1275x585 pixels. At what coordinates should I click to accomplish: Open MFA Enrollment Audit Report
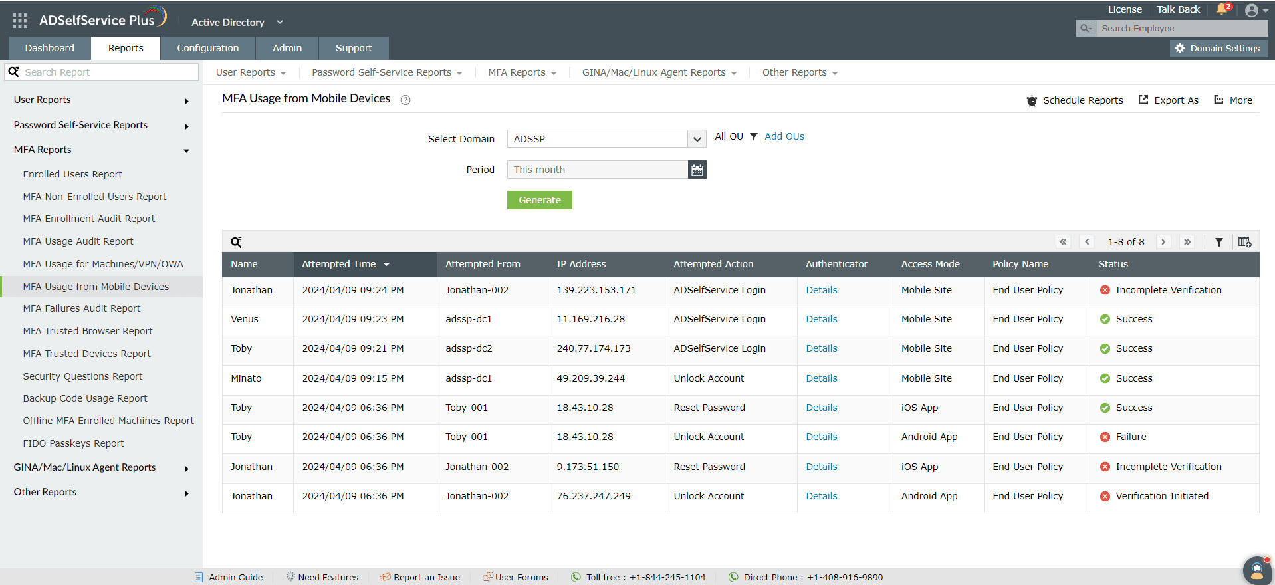coord(89,219)
